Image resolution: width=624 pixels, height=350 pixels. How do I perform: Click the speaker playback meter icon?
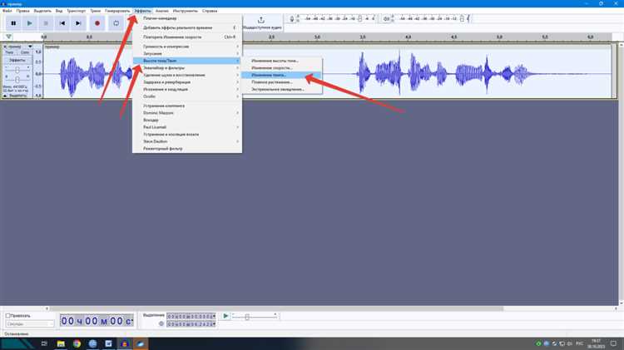[386, 18]
